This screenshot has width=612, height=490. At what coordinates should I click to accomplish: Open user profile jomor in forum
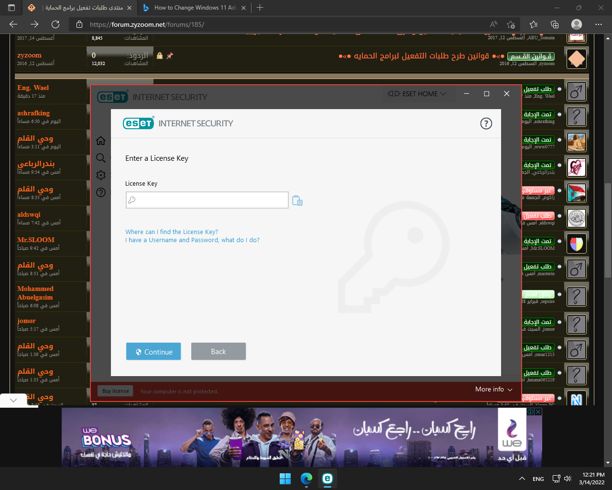click(26, 321)
